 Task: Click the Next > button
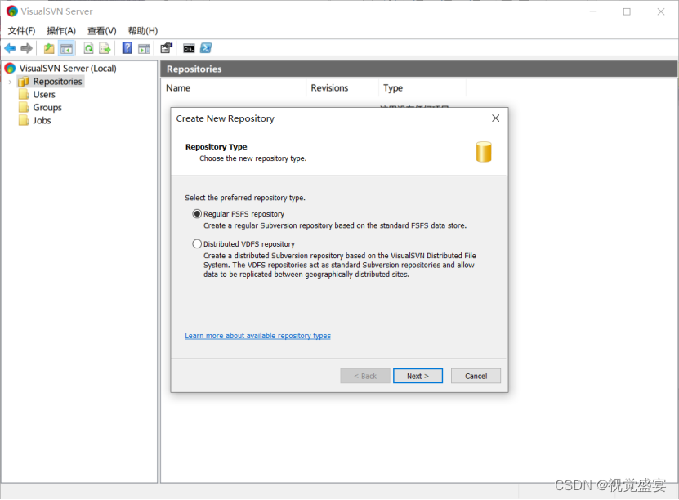click(418, 376)
